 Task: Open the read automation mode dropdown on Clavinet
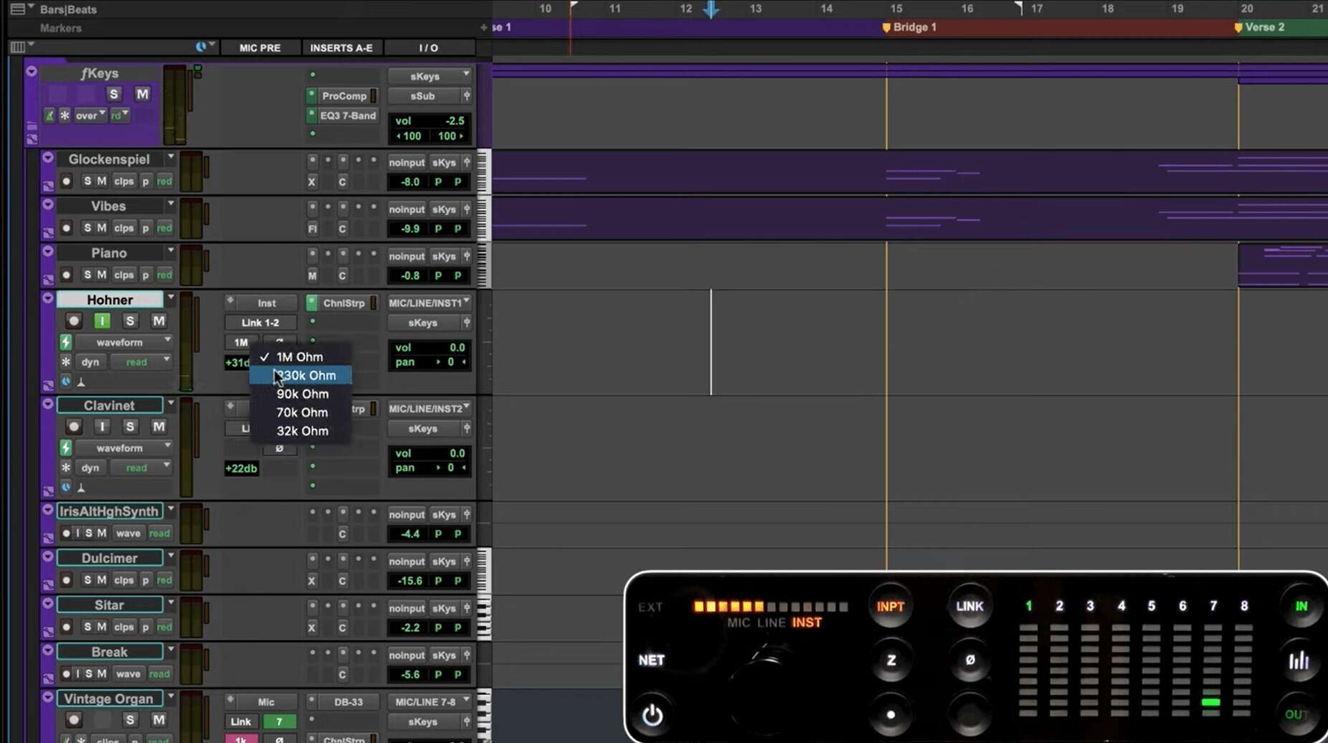[x=141, y=467]
